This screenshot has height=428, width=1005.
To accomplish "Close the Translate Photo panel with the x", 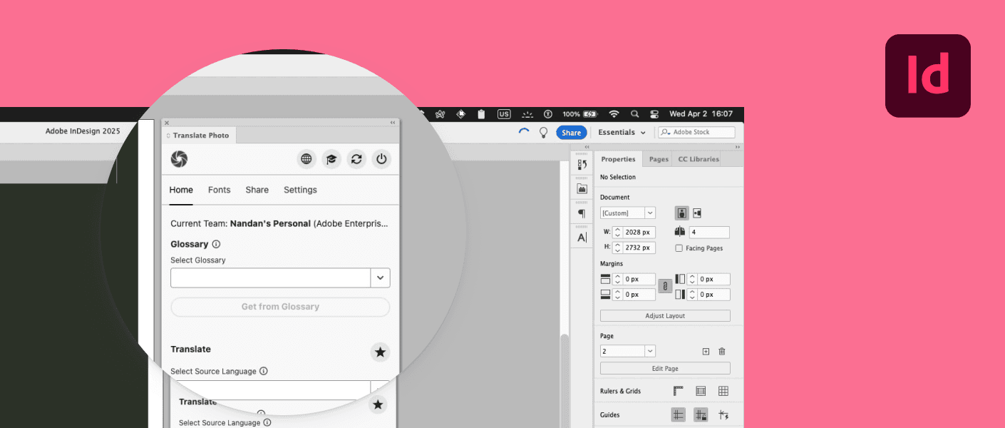I will (167, 123).
